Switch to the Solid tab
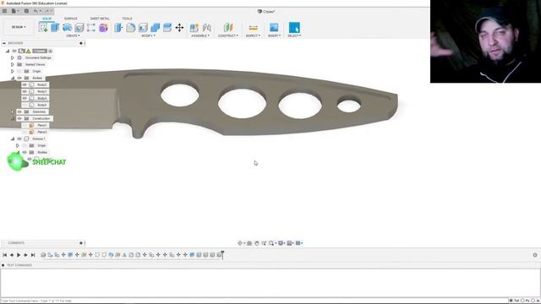The image size is (541, 304). (x=47, y=19)
